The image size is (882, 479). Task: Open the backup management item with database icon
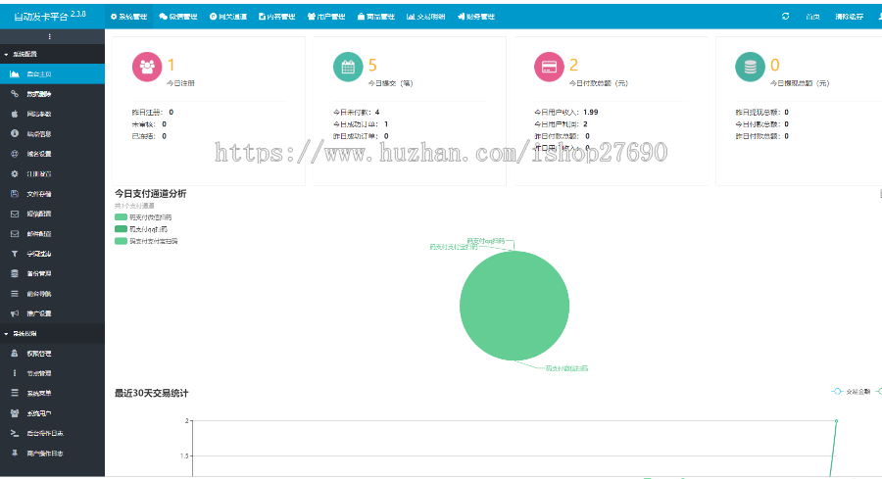click(52, 274)
